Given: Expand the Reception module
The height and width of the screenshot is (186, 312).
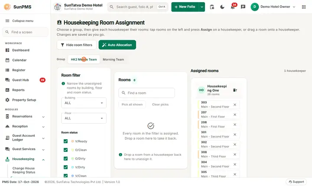Looking at the screenshot, I should tap(43, 127).
